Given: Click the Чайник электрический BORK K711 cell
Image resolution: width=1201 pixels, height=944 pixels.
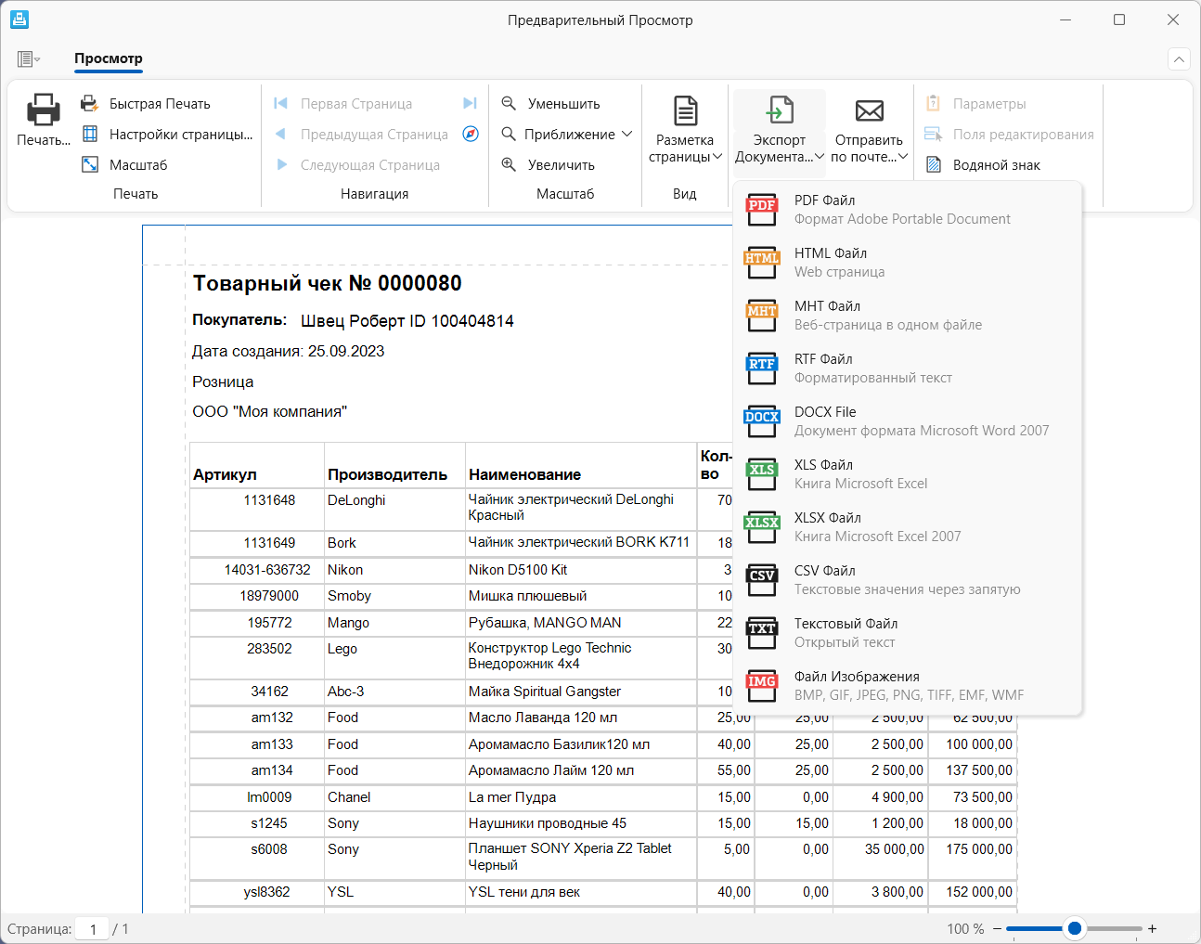Looking at the screenshot, I should click(580, 543).
